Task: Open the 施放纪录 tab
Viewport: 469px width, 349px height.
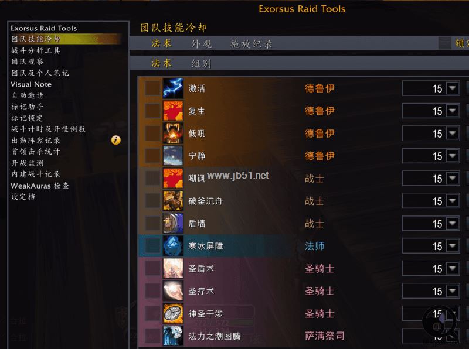Action: (x=252, y=44)
